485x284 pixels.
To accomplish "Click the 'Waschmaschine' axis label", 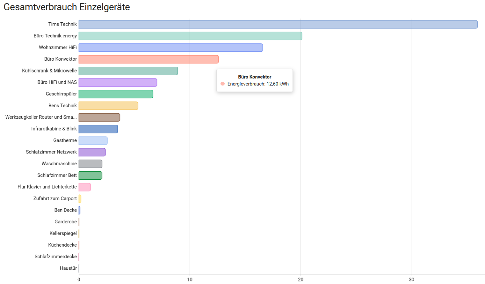I will click(x=59, y=164).
